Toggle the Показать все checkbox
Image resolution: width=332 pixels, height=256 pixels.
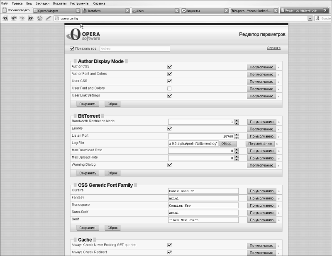pos(72,48)
